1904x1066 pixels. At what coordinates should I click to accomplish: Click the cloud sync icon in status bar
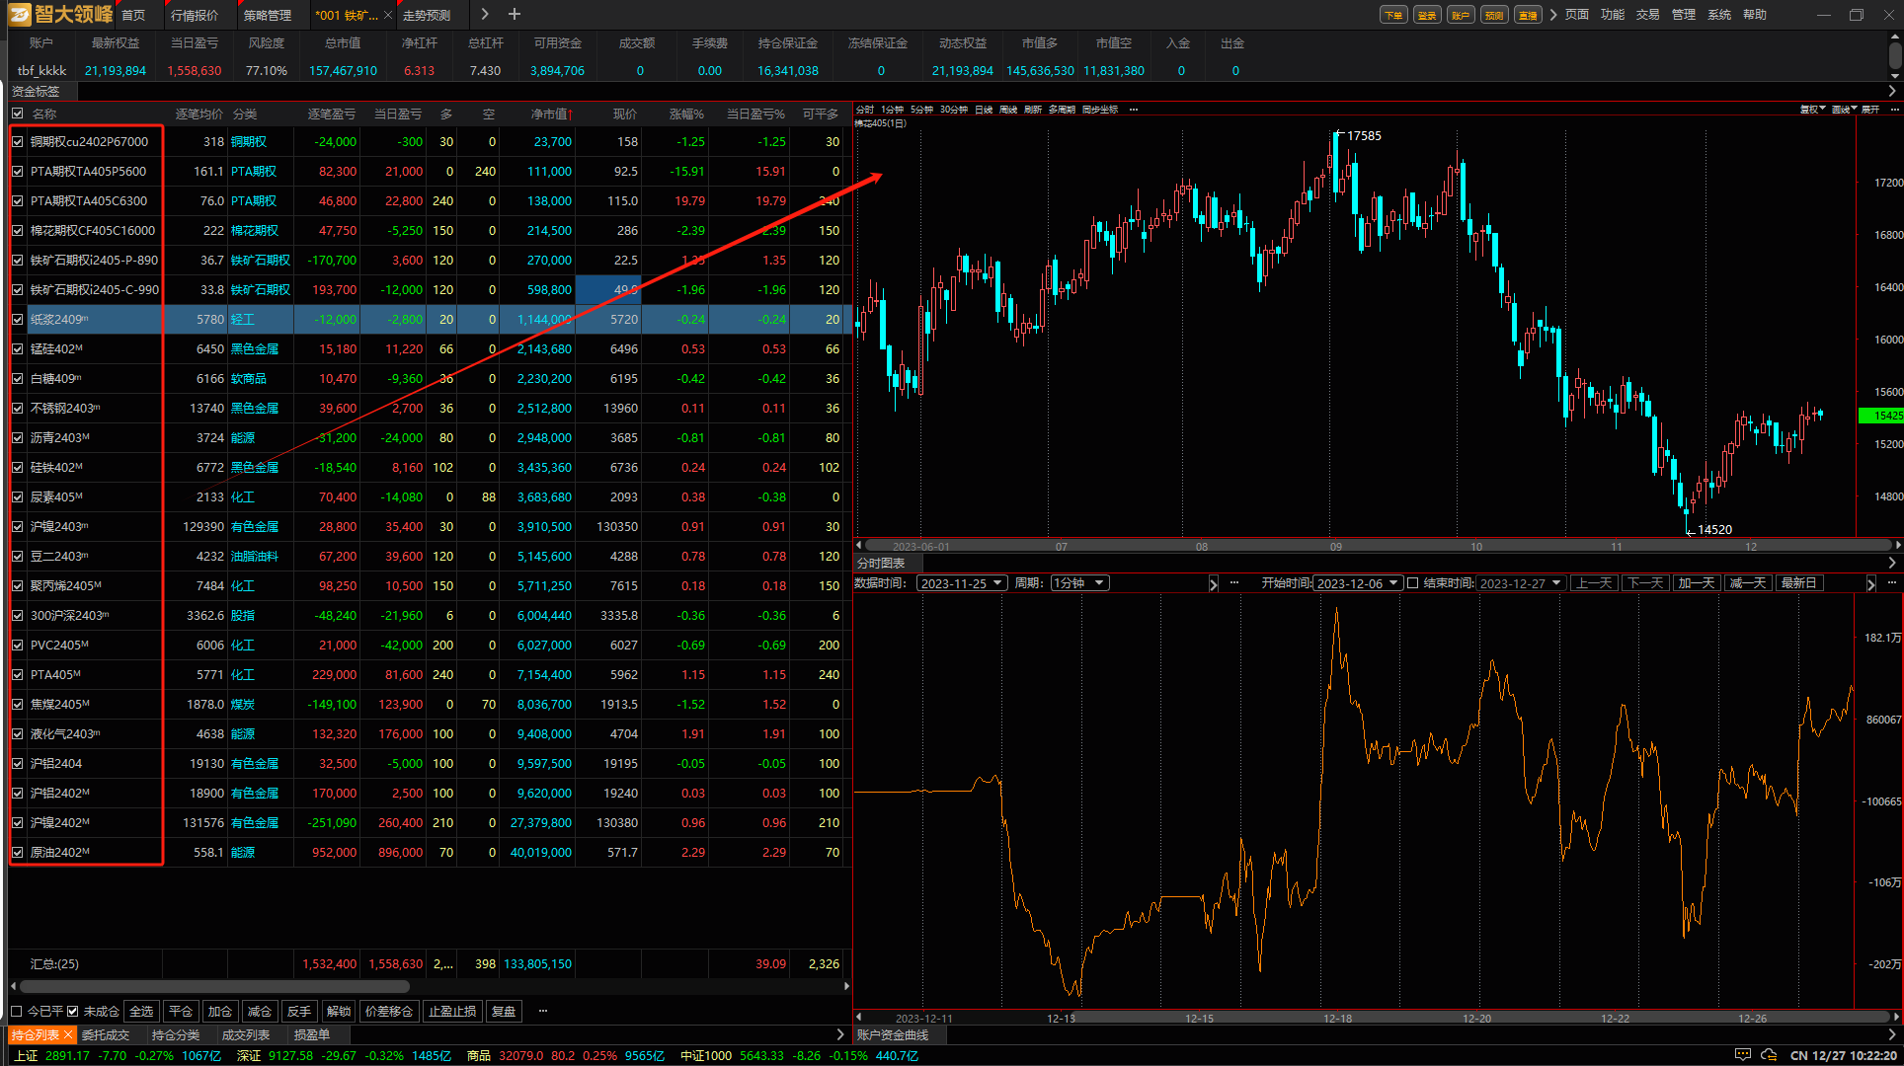coord(1769,1055)
